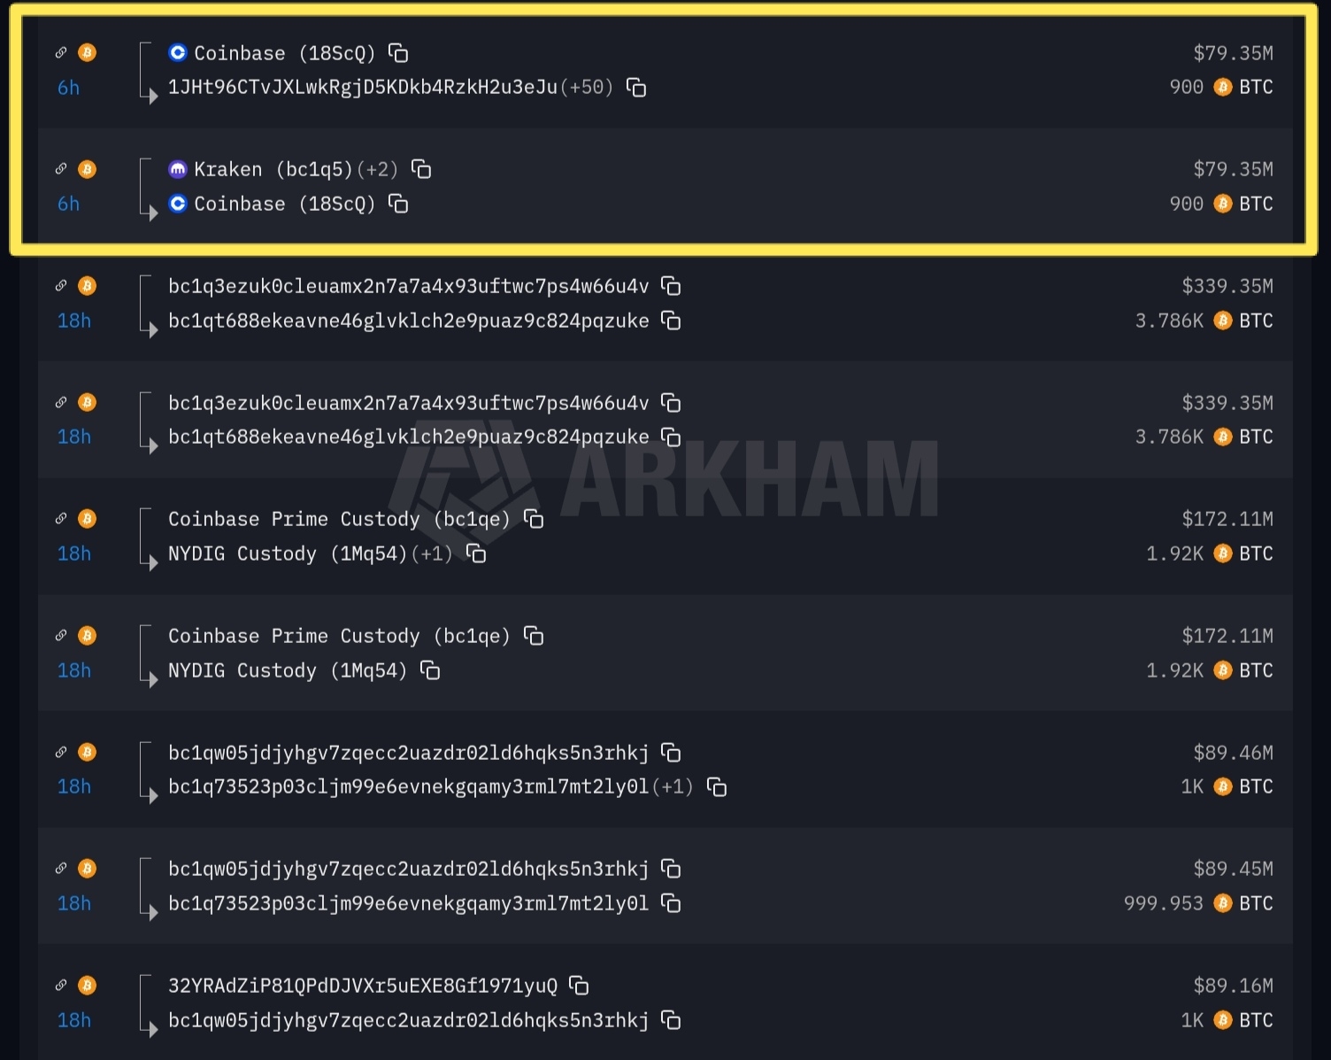Image resolution: width=1331 pixels, height=1060 pixels.
Task: Click the $89.16M transfer value
Action: (1234, 986)
